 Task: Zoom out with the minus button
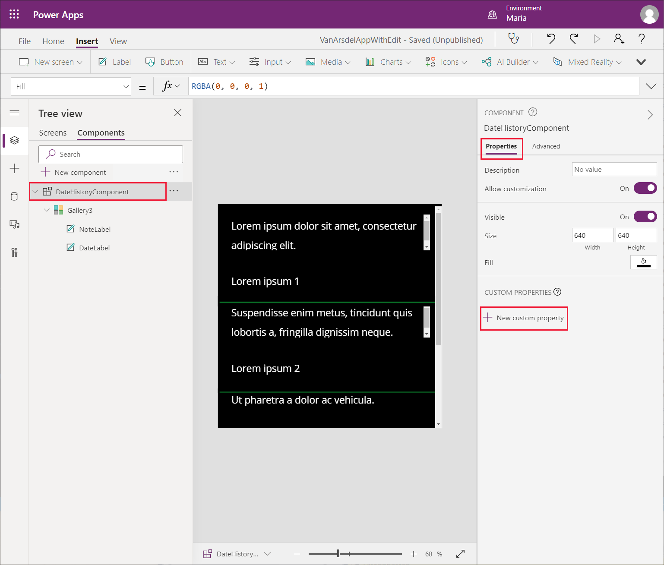click(297, 554)
